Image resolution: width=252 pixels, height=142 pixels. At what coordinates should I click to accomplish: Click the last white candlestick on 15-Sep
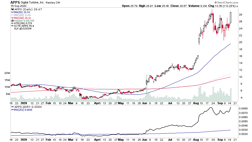tap(231, 18)
